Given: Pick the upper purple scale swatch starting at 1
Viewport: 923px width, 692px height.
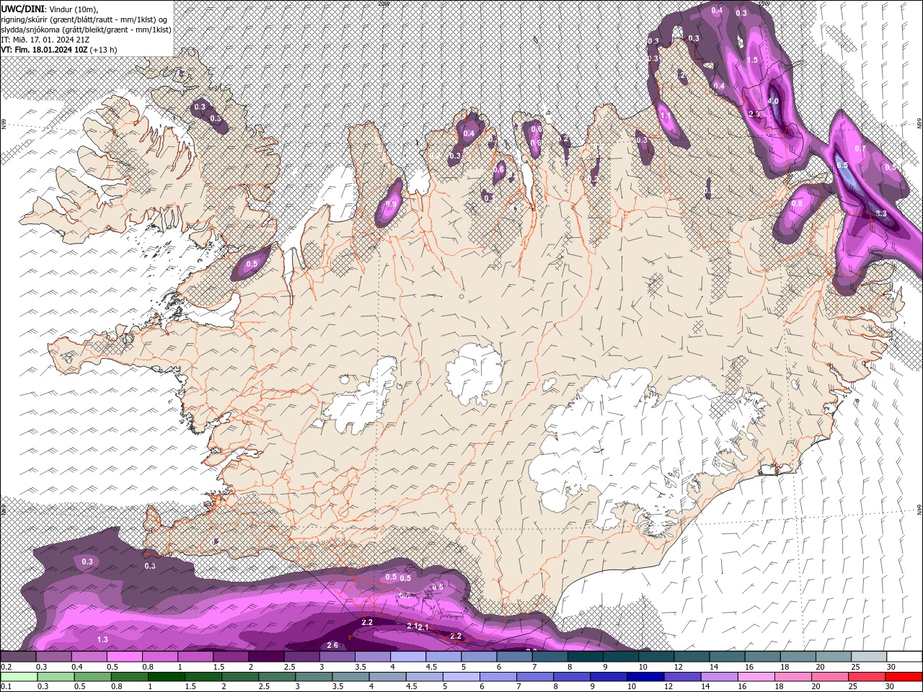Looking at the screenshot, I should tap(195, 657).
